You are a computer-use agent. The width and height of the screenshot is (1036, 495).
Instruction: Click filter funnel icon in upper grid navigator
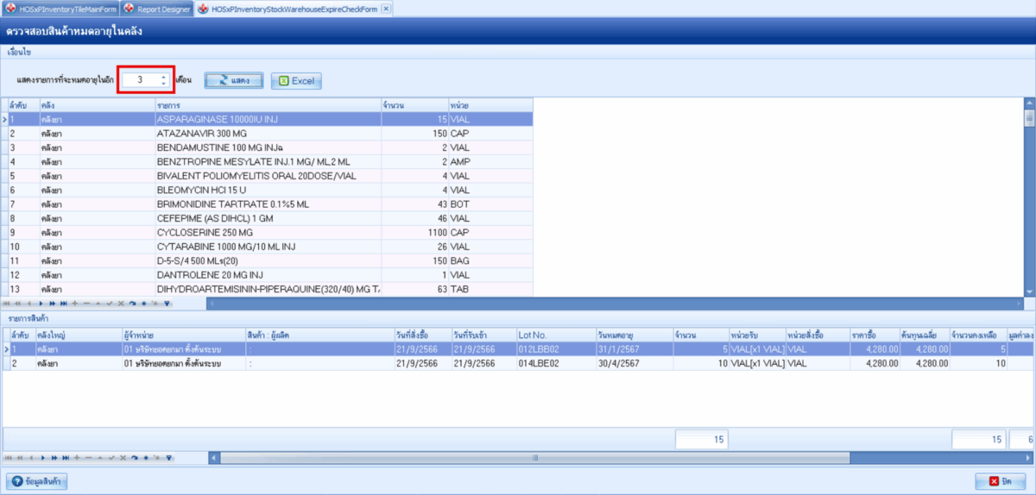coord(167,304)
